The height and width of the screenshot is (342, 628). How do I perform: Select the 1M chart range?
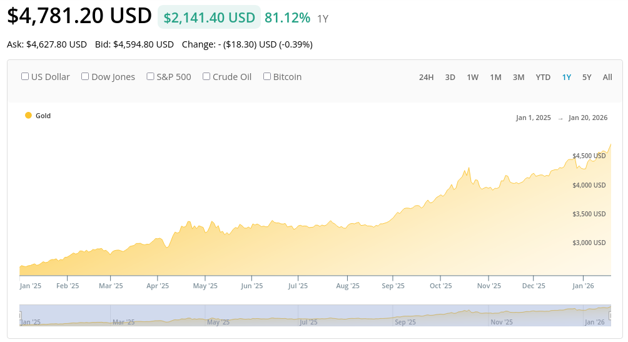(x=495, y=77)
